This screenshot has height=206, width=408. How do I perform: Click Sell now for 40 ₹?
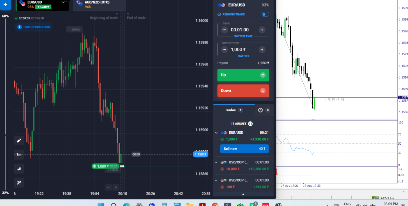point(244,149)
